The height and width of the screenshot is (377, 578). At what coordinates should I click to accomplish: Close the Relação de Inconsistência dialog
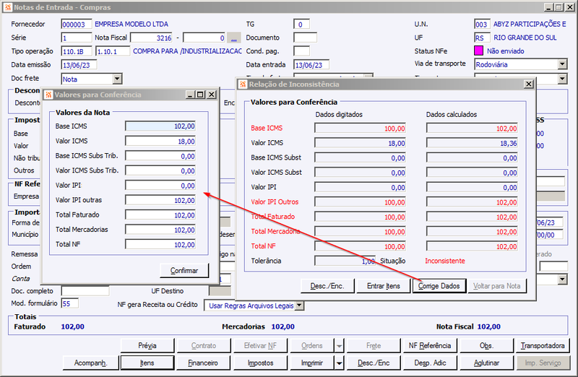coord(529,84)
